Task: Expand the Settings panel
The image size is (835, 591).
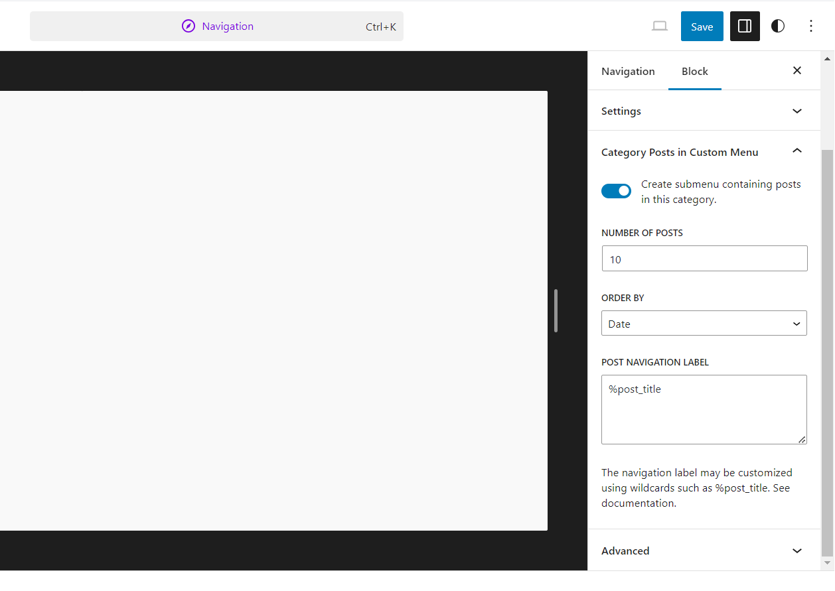Action: coord(704,111)
